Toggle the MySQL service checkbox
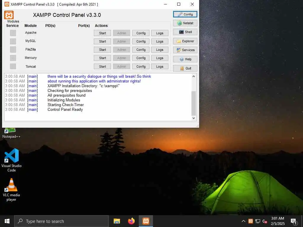 pyautogui.click(x=13, y=41)
